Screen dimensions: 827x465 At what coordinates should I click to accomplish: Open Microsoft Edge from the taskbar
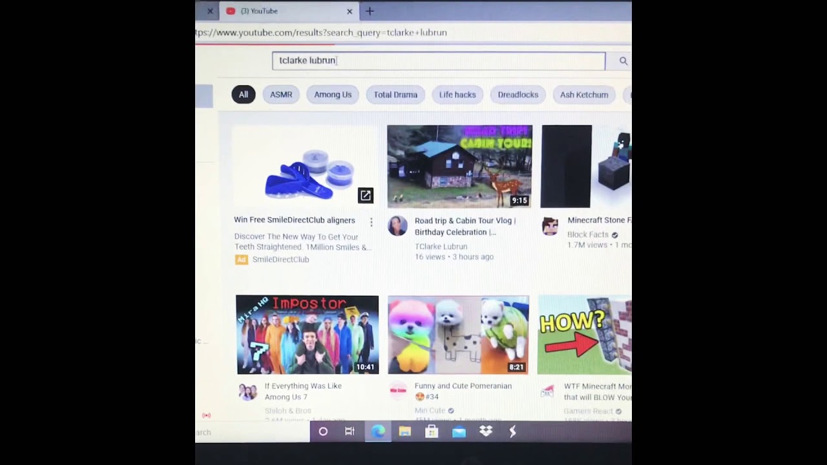378,431
